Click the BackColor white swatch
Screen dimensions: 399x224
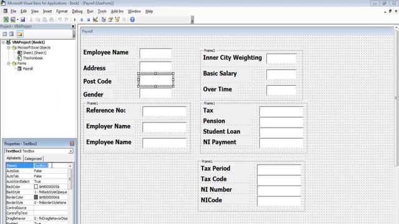coord(36,187)
